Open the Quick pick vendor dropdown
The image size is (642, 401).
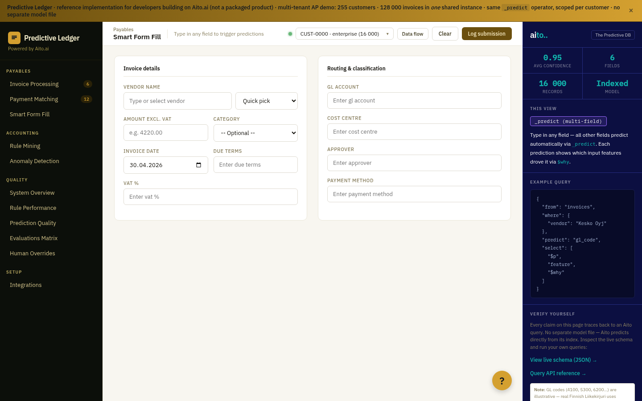(267, 101)
